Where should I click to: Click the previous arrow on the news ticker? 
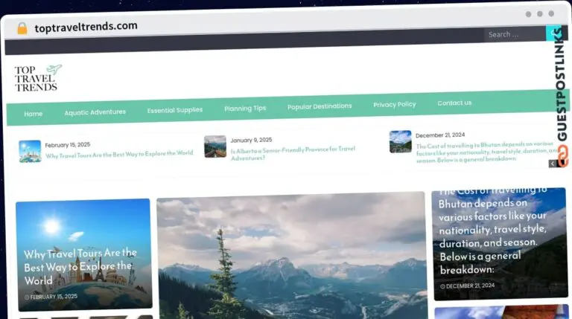(553, 164)
